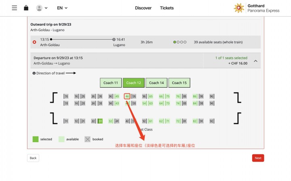This screenshot has width=291, height=181.
Task: Choose seat 82
Action: click(x=195, y=121)
